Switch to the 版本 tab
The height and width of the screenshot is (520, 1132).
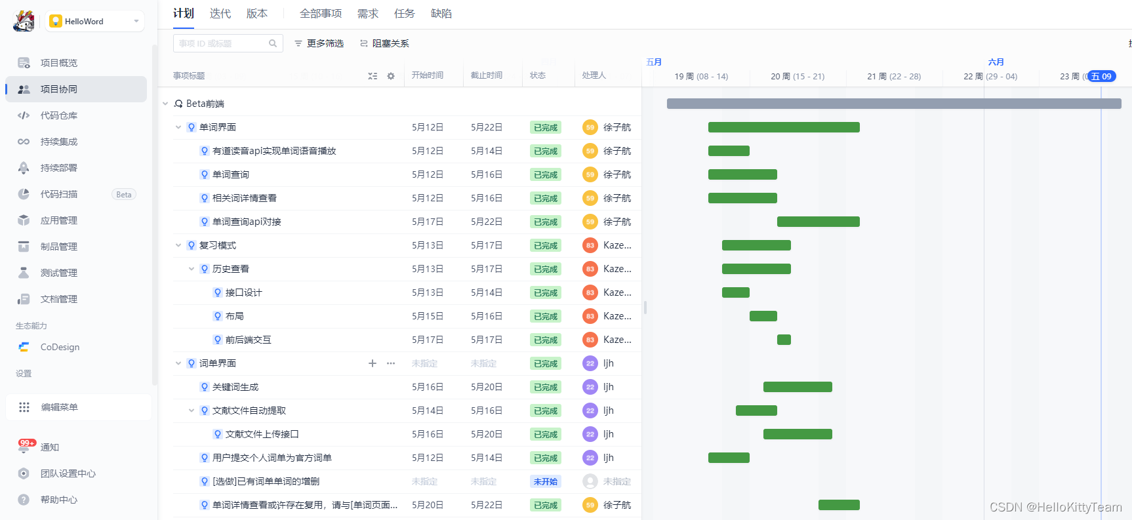[x=257, y=13]
